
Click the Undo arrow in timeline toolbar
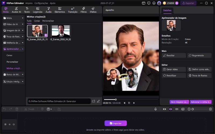[5, 109]
